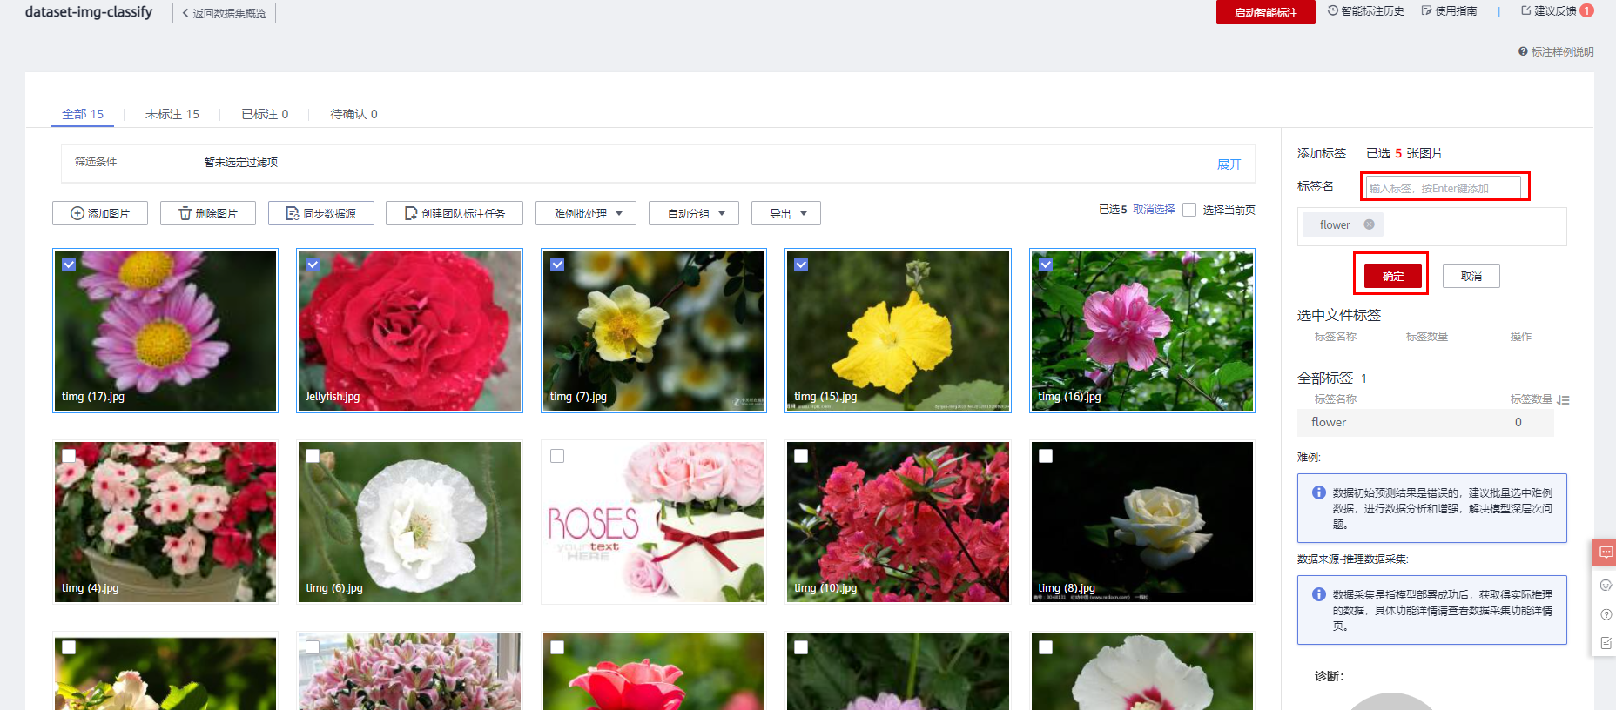Remove the flower tag with its x icon

1369,224
